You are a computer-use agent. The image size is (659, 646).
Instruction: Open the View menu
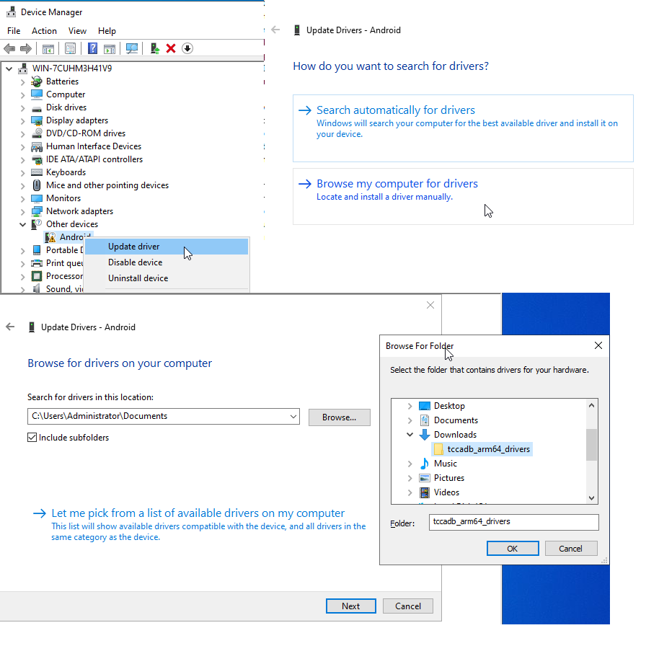77,31
